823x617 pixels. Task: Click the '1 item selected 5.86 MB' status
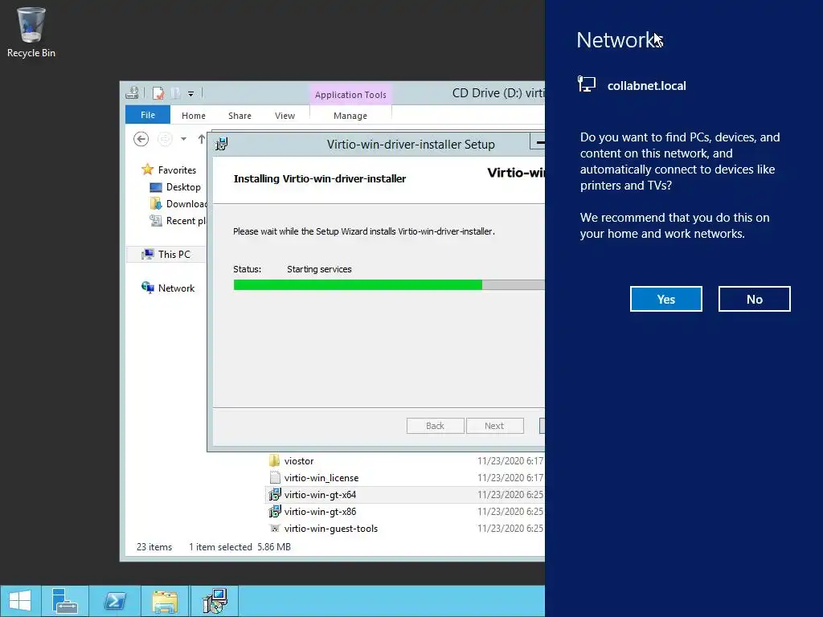(x=240, y=546)
